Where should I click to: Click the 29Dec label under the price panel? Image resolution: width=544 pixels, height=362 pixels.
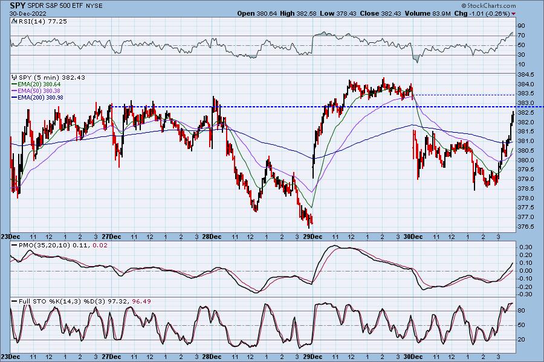tap(312, 237)
